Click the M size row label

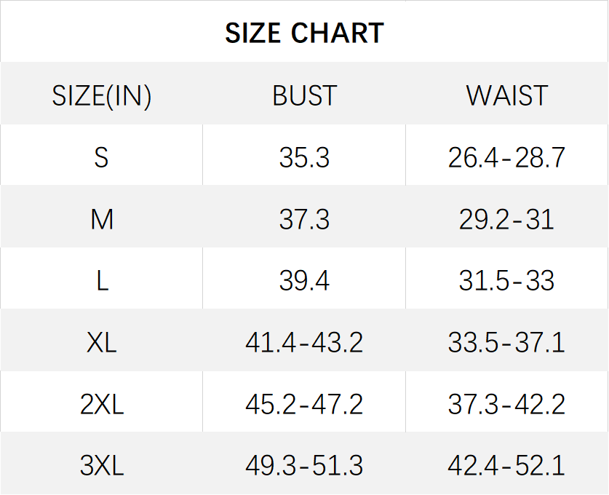pyautogui.click(x=102, y=220)
